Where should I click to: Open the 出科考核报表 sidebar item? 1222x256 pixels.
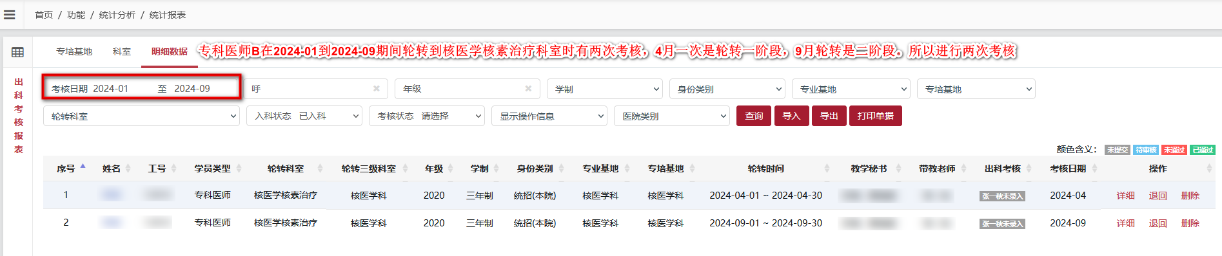click(x=19, y=116)
